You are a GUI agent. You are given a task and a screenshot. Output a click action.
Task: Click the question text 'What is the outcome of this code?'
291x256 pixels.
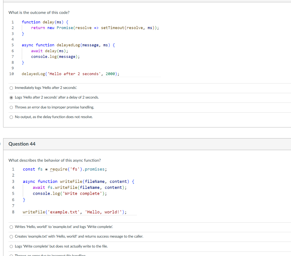coord(39,12)
